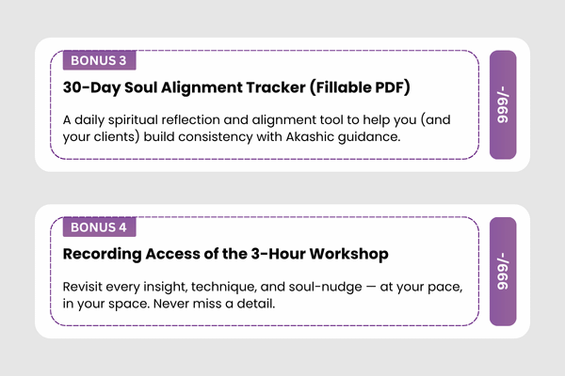
Task: Click the gray gap between the two cards
Action: coord(282,188)
